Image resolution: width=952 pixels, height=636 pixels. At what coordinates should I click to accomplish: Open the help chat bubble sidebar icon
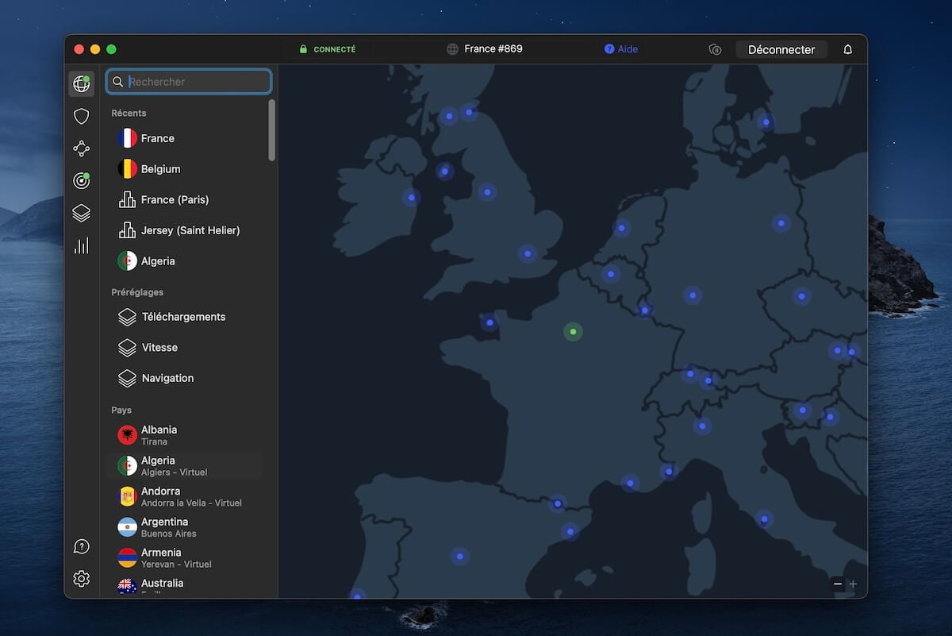81,546
